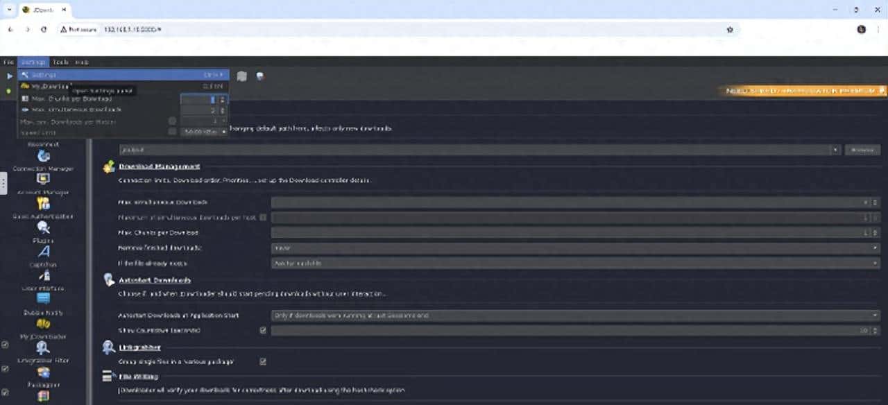Toggle the group single files in package checkbox
888x405 pixels.
(x=263, y=361)
